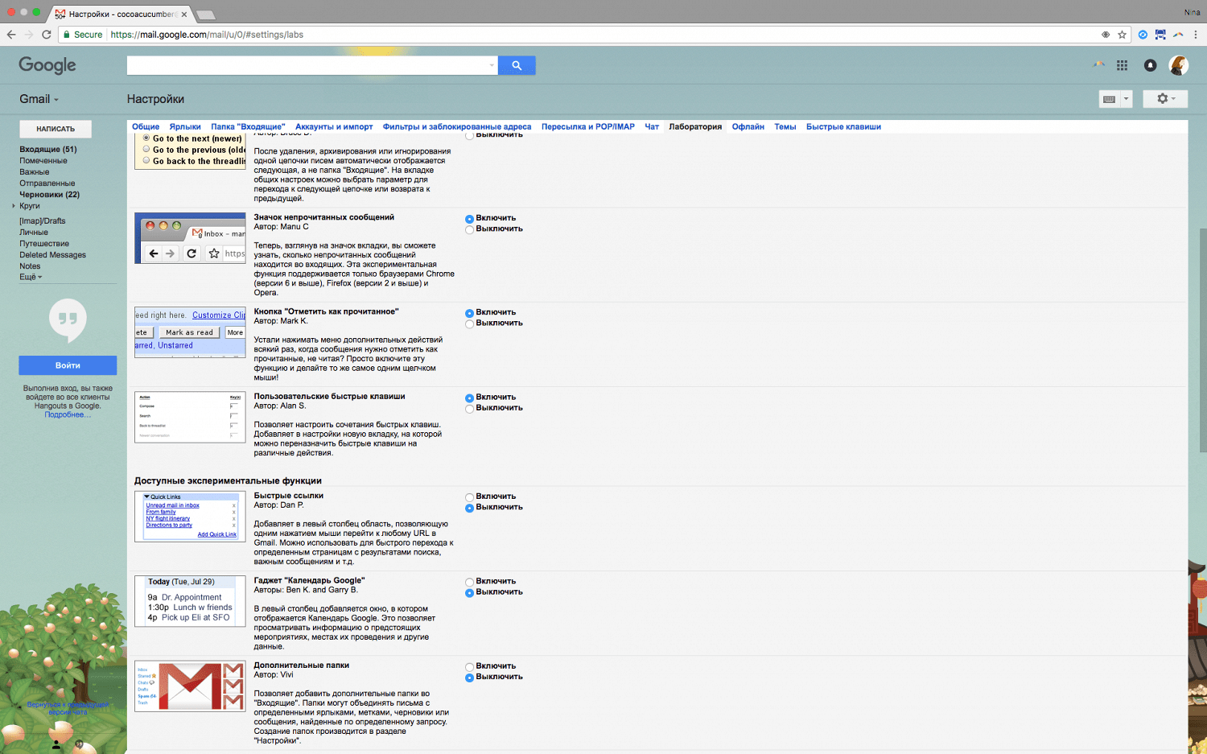The height and width of the screenshot is (754, 1207).
Task: Select Включить for Mark as read button
Action: (x=469, y=313)
